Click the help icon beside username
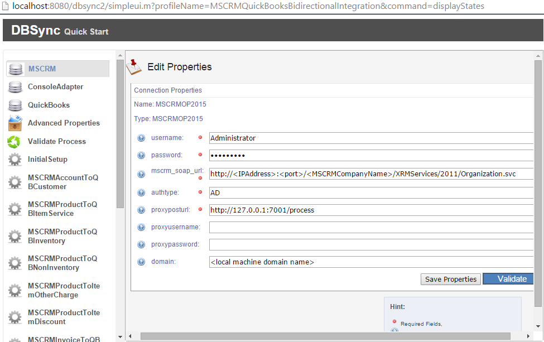The image size is (544, 342). (x=141, y=138)
